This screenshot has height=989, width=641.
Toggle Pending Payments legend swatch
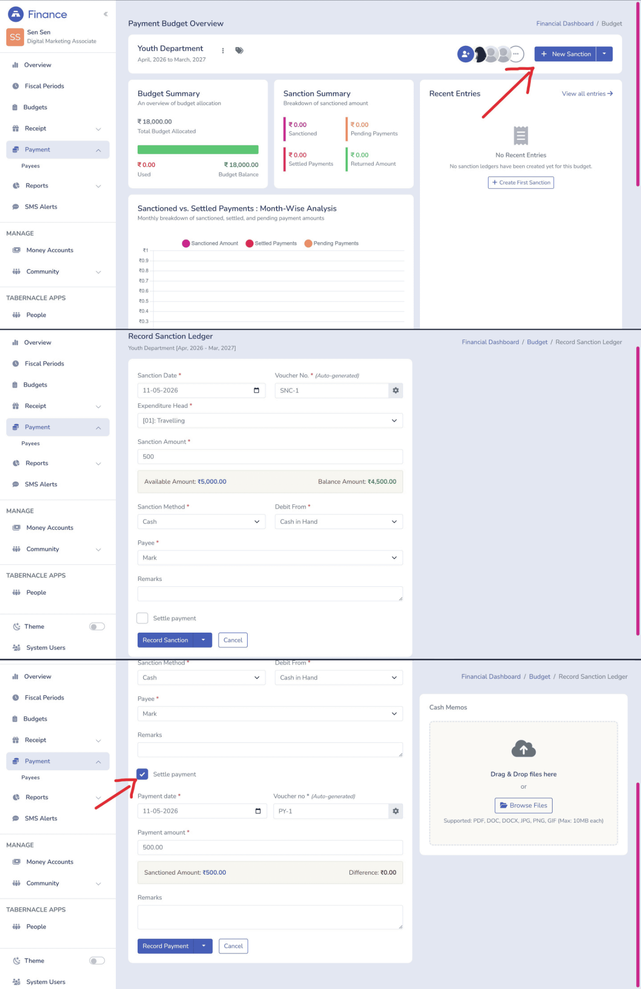coord(308,243)
